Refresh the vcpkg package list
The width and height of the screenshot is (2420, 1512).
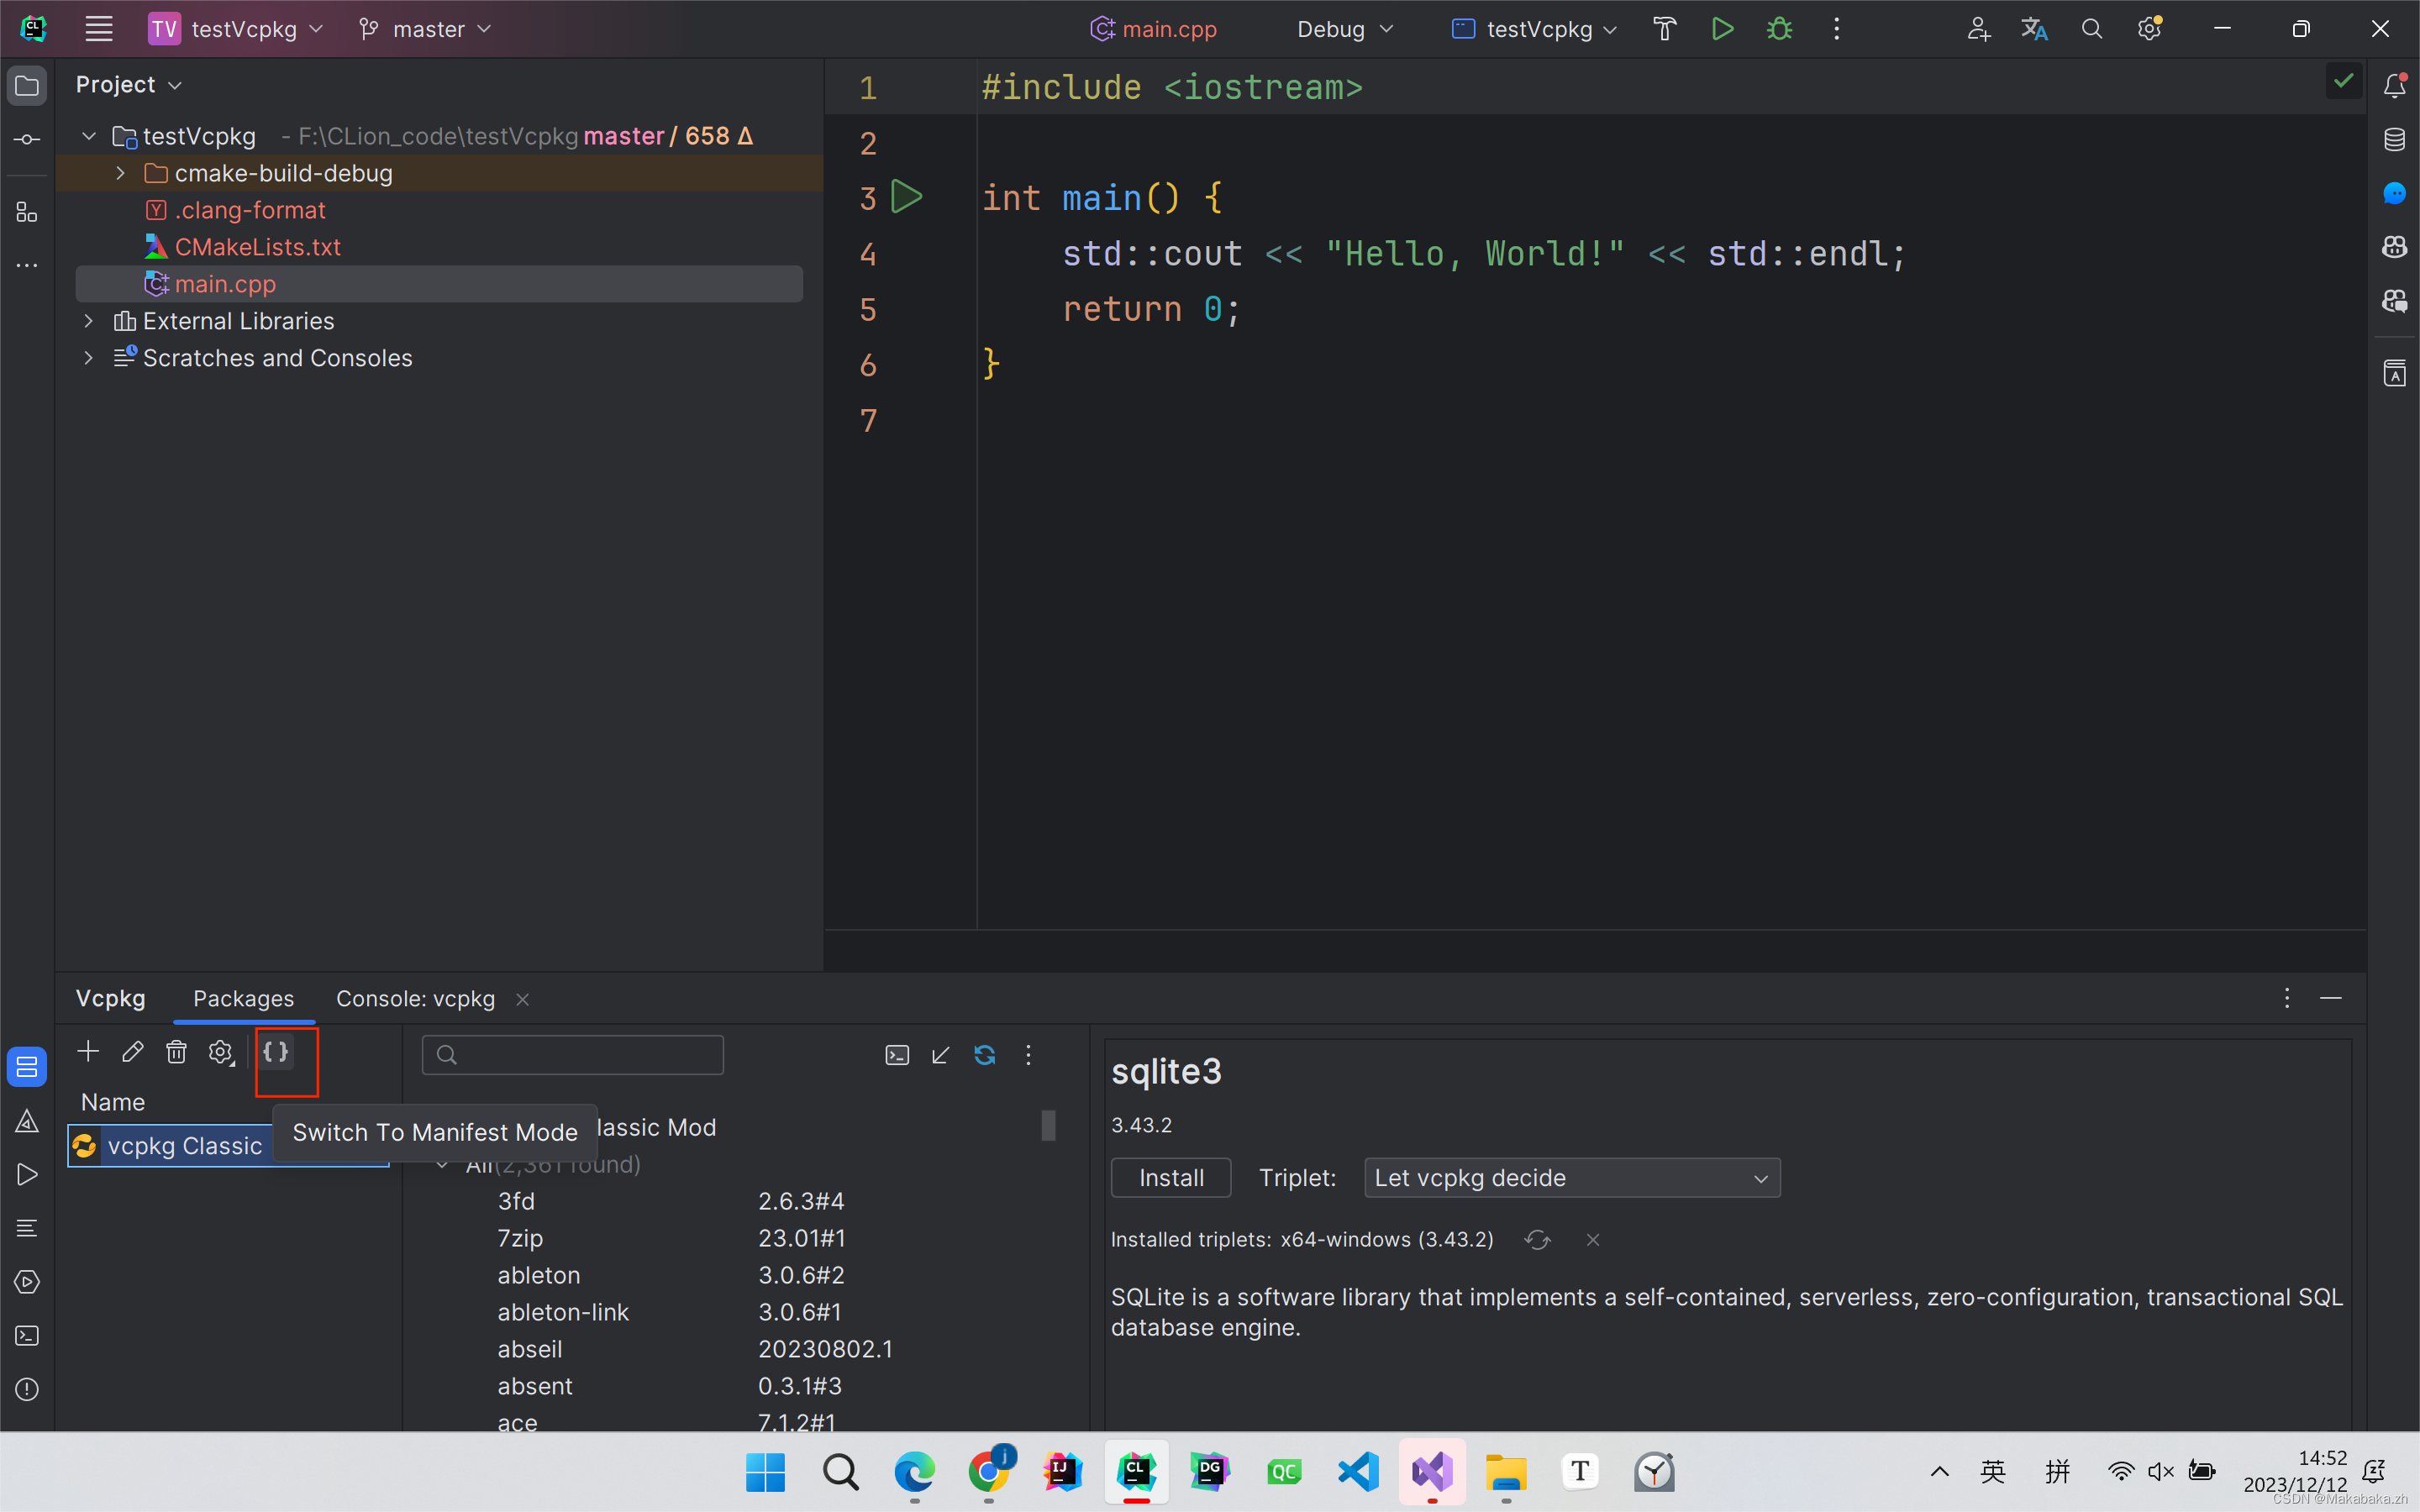[x=986, y=1055]
